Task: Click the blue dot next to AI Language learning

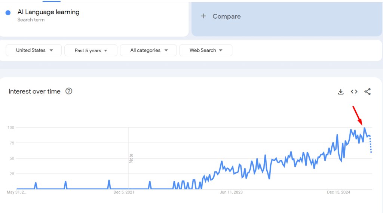Action: 8,13
